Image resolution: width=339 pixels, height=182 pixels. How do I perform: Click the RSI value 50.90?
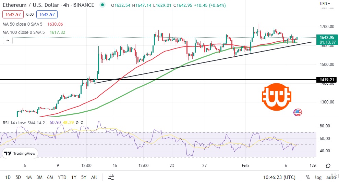55,123
